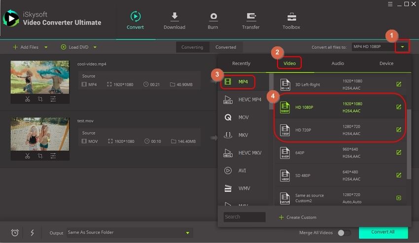Switch to the Converted tab

pos(226,47)
